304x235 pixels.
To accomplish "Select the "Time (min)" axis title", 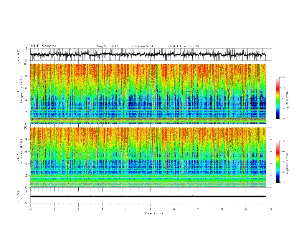I will coord(154,213).
